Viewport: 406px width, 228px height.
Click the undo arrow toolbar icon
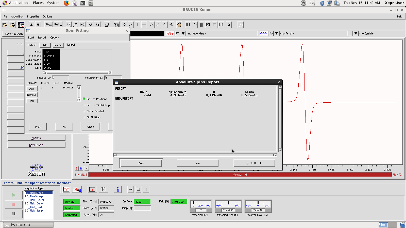coord(97,25)
